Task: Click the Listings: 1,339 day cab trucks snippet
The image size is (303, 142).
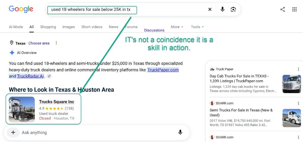Action: tap(243, 89)
